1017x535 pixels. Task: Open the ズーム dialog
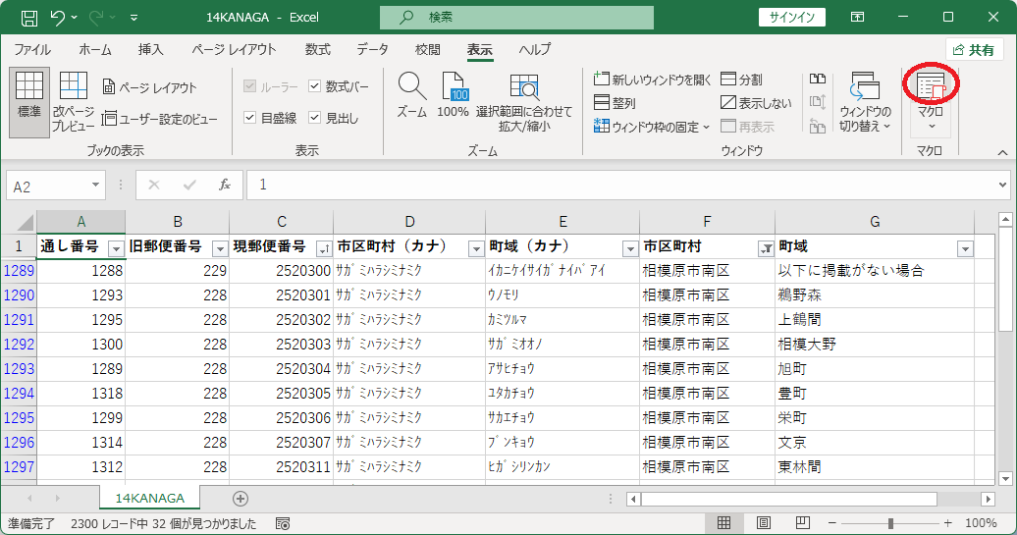412,95
